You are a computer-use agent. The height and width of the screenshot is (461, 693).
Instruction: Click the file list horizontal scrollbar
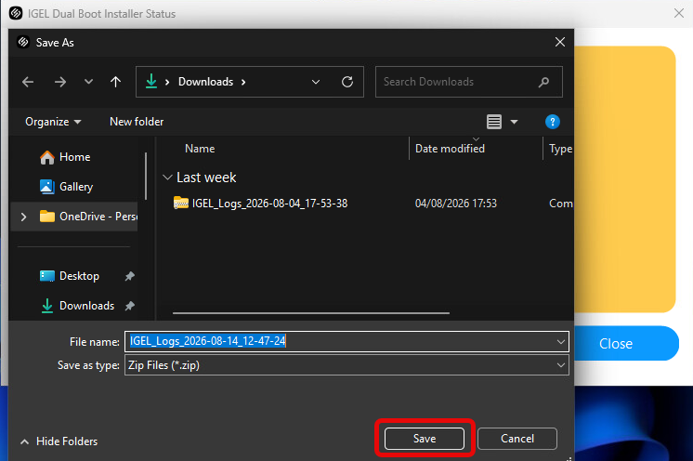pos(310,313)
